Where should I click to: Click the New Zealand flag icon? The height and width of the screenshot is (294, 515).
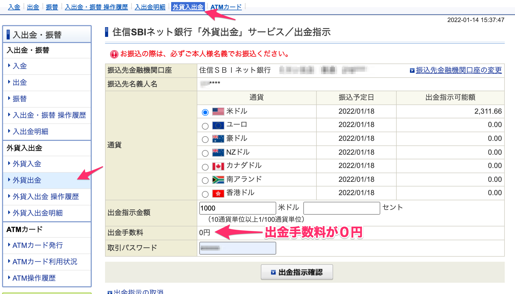point(218,153)
